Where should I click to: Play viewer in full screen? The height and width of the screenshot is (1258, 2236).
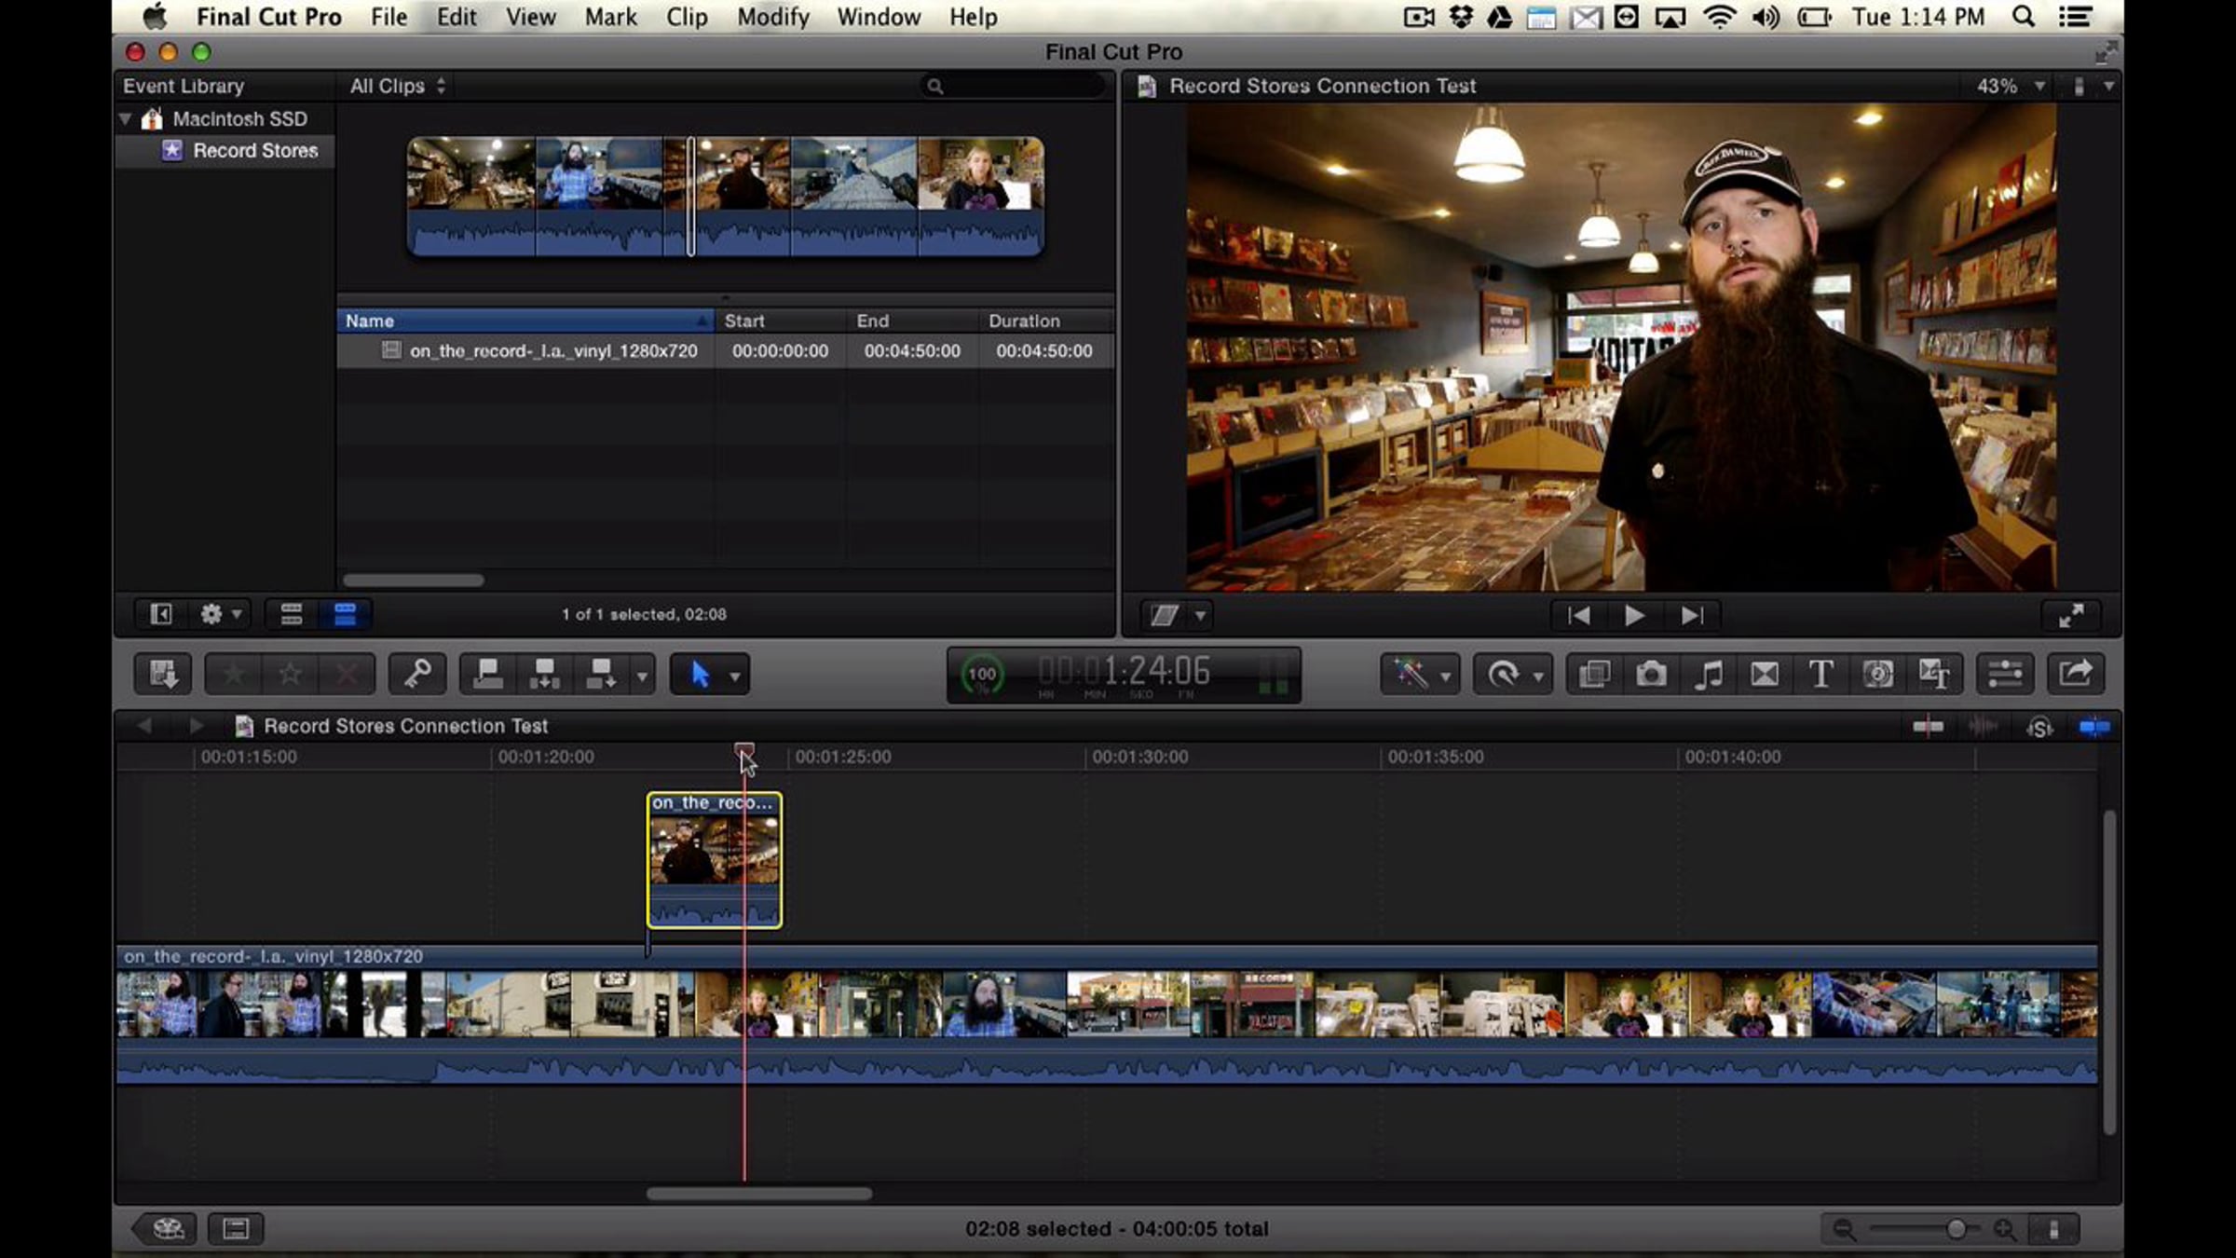click(x=2070, y=615)
